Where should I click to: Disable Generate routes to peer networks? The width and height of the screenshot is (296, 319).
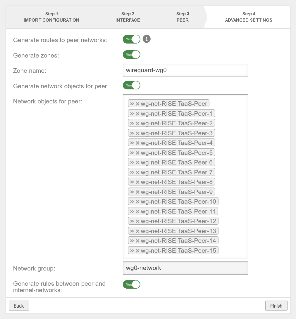[132, 39]
